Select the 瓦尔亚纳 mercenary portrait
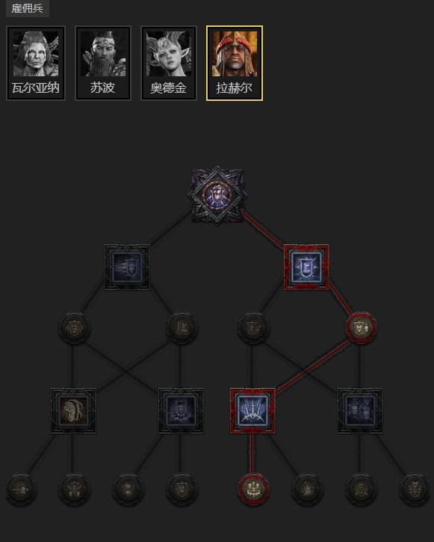This screenshot has height=542, width=434. [36, 64]
